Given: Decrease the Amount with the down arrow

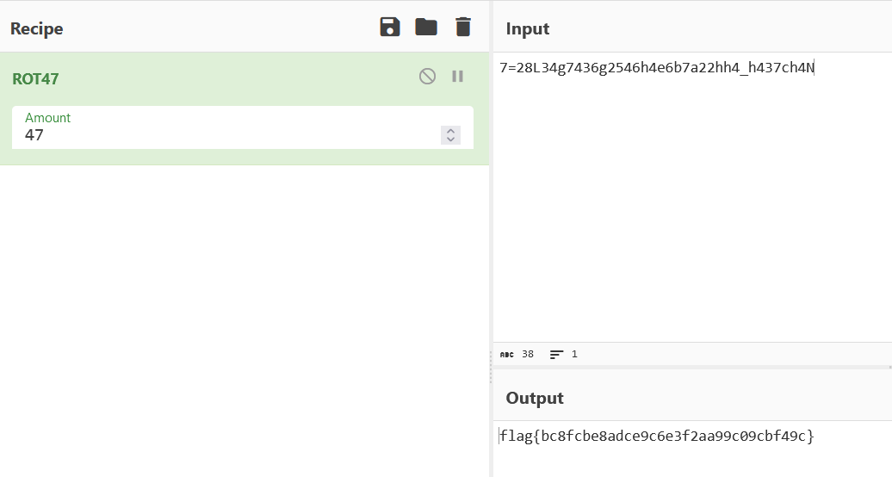Looking at the screenshot, I should tap(450, 139).
